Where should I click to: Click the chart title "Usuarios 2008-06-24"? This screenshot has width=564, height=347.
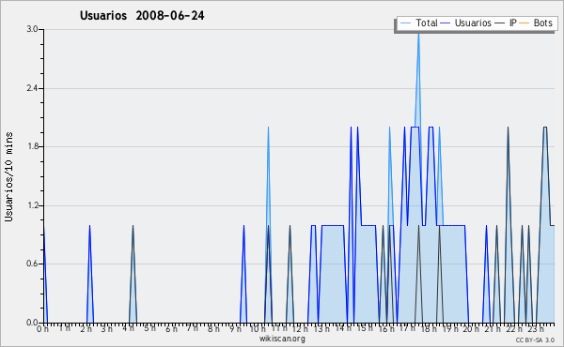click(142, 16)
